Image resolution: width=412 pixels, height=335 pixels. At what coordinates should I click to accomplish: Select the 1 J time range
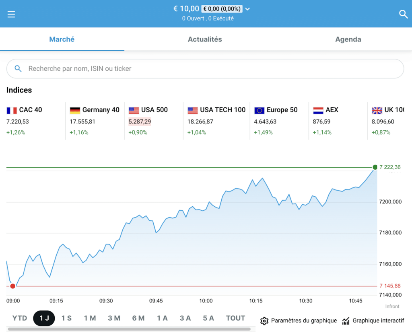(44, 319)
